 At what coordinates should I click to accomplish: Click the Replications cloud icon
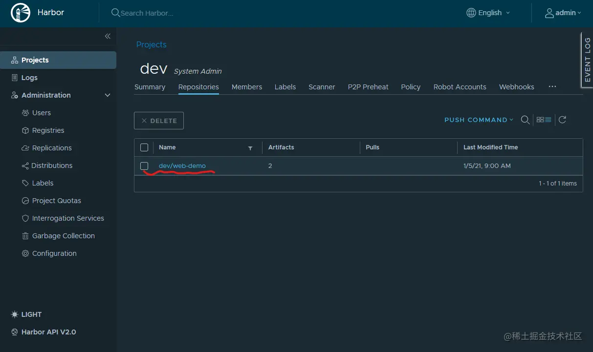pyautogui.click(x=25, y=148)
